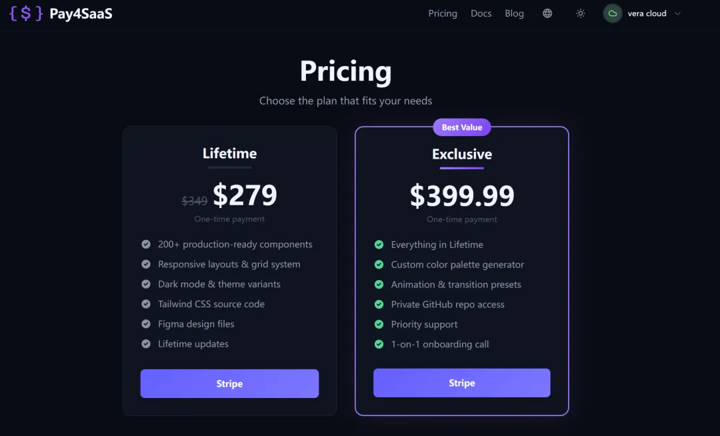Go to the Docs page
This screenshot has width=720, height=436.
(x=481, y=13)
